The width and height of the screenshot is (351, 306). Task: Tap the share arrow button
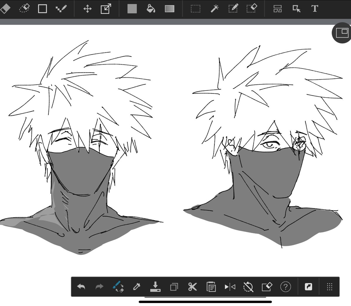pos(308,287)
